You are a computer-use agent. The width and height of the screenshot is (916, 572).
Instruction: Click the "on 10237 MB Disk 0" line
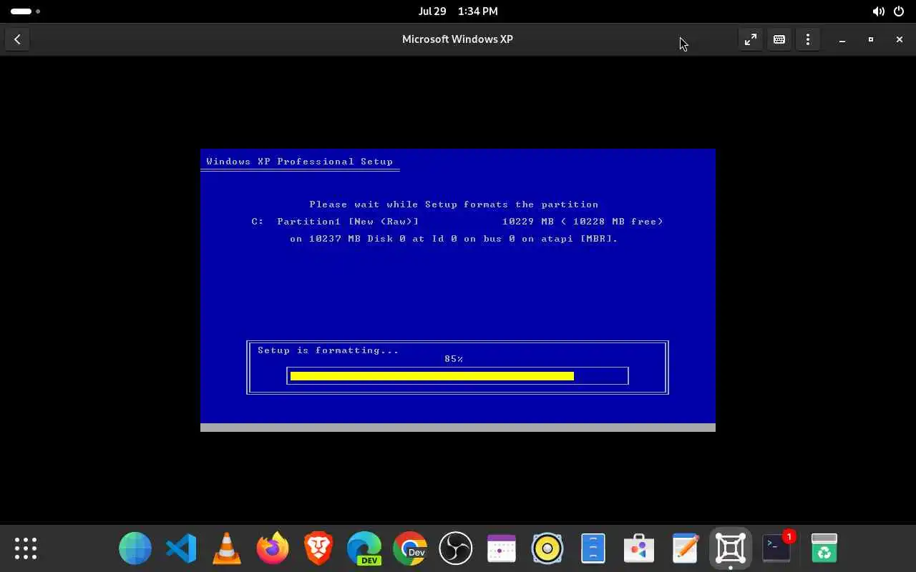[454, 239]
